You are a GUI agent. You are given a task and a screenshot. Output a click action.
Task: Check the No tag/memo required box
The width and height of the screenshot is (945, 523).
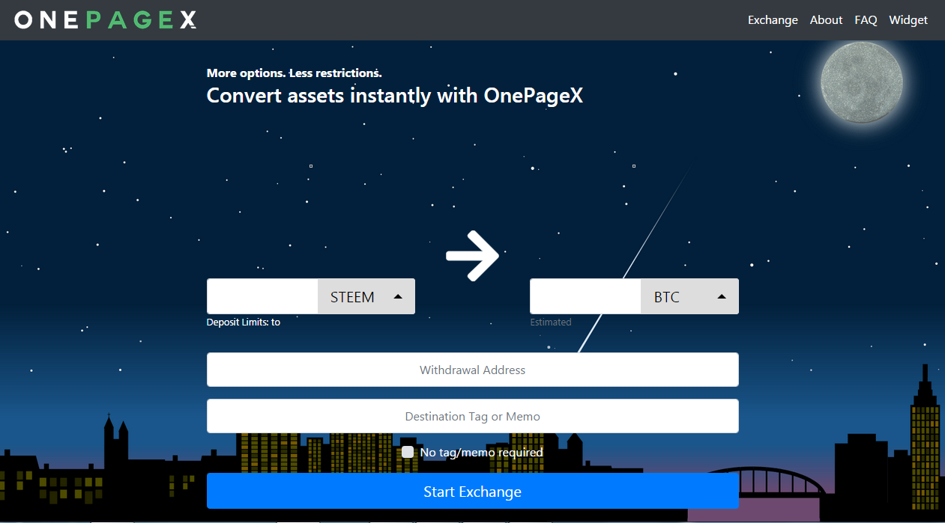408,452
